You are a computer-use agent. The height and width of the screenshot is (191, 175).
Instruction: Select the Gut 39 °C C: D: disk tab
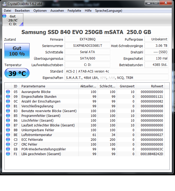click(x=13, y=20)
